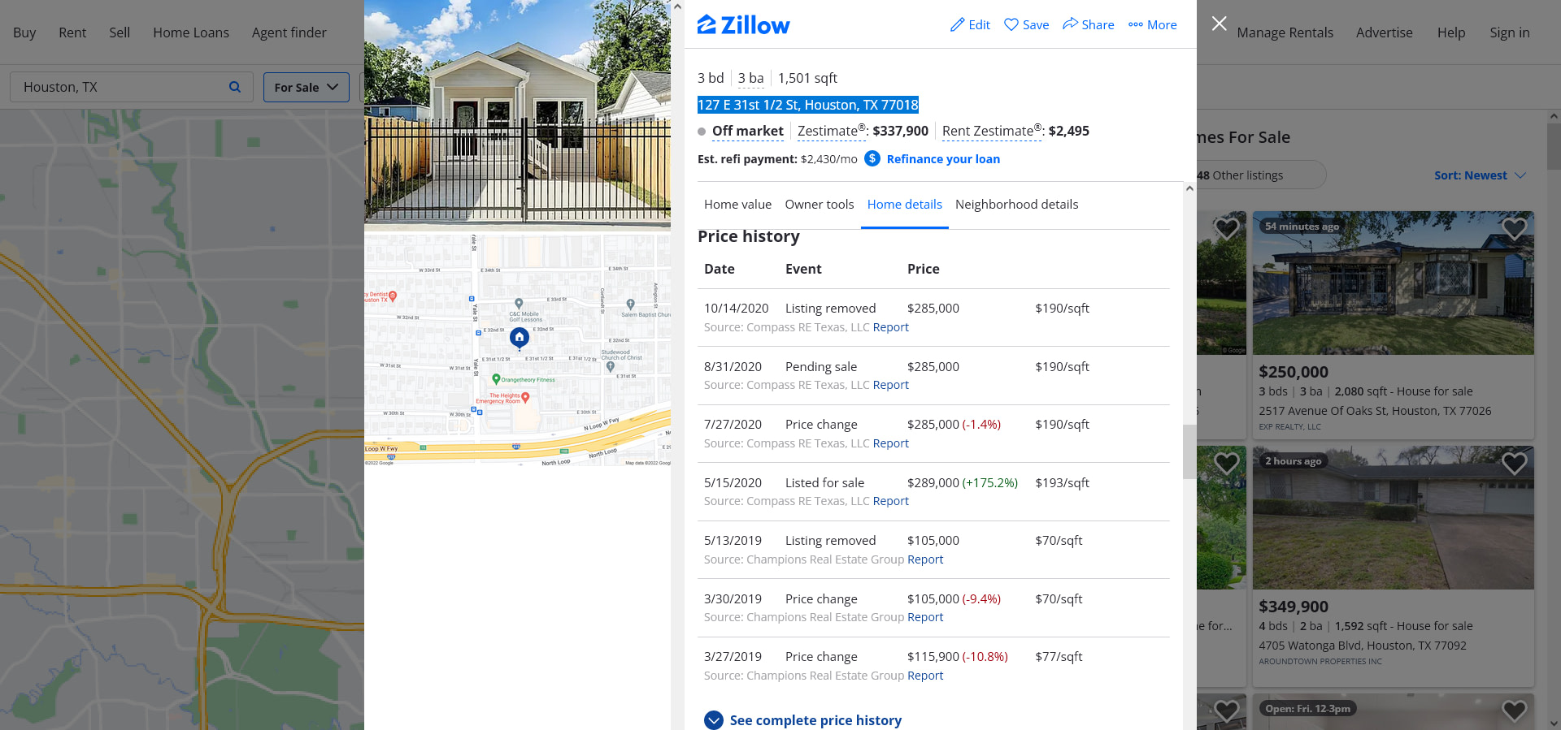Click Report link for 5/15/2020 Listed for sale

tap(891, 501)
